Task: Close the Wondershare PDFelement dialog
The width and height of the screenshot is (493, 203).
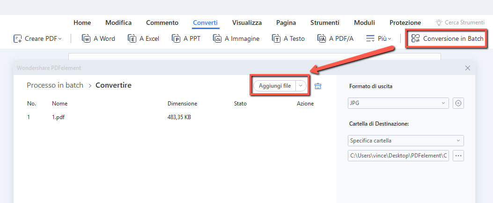Action: (468, 68)
